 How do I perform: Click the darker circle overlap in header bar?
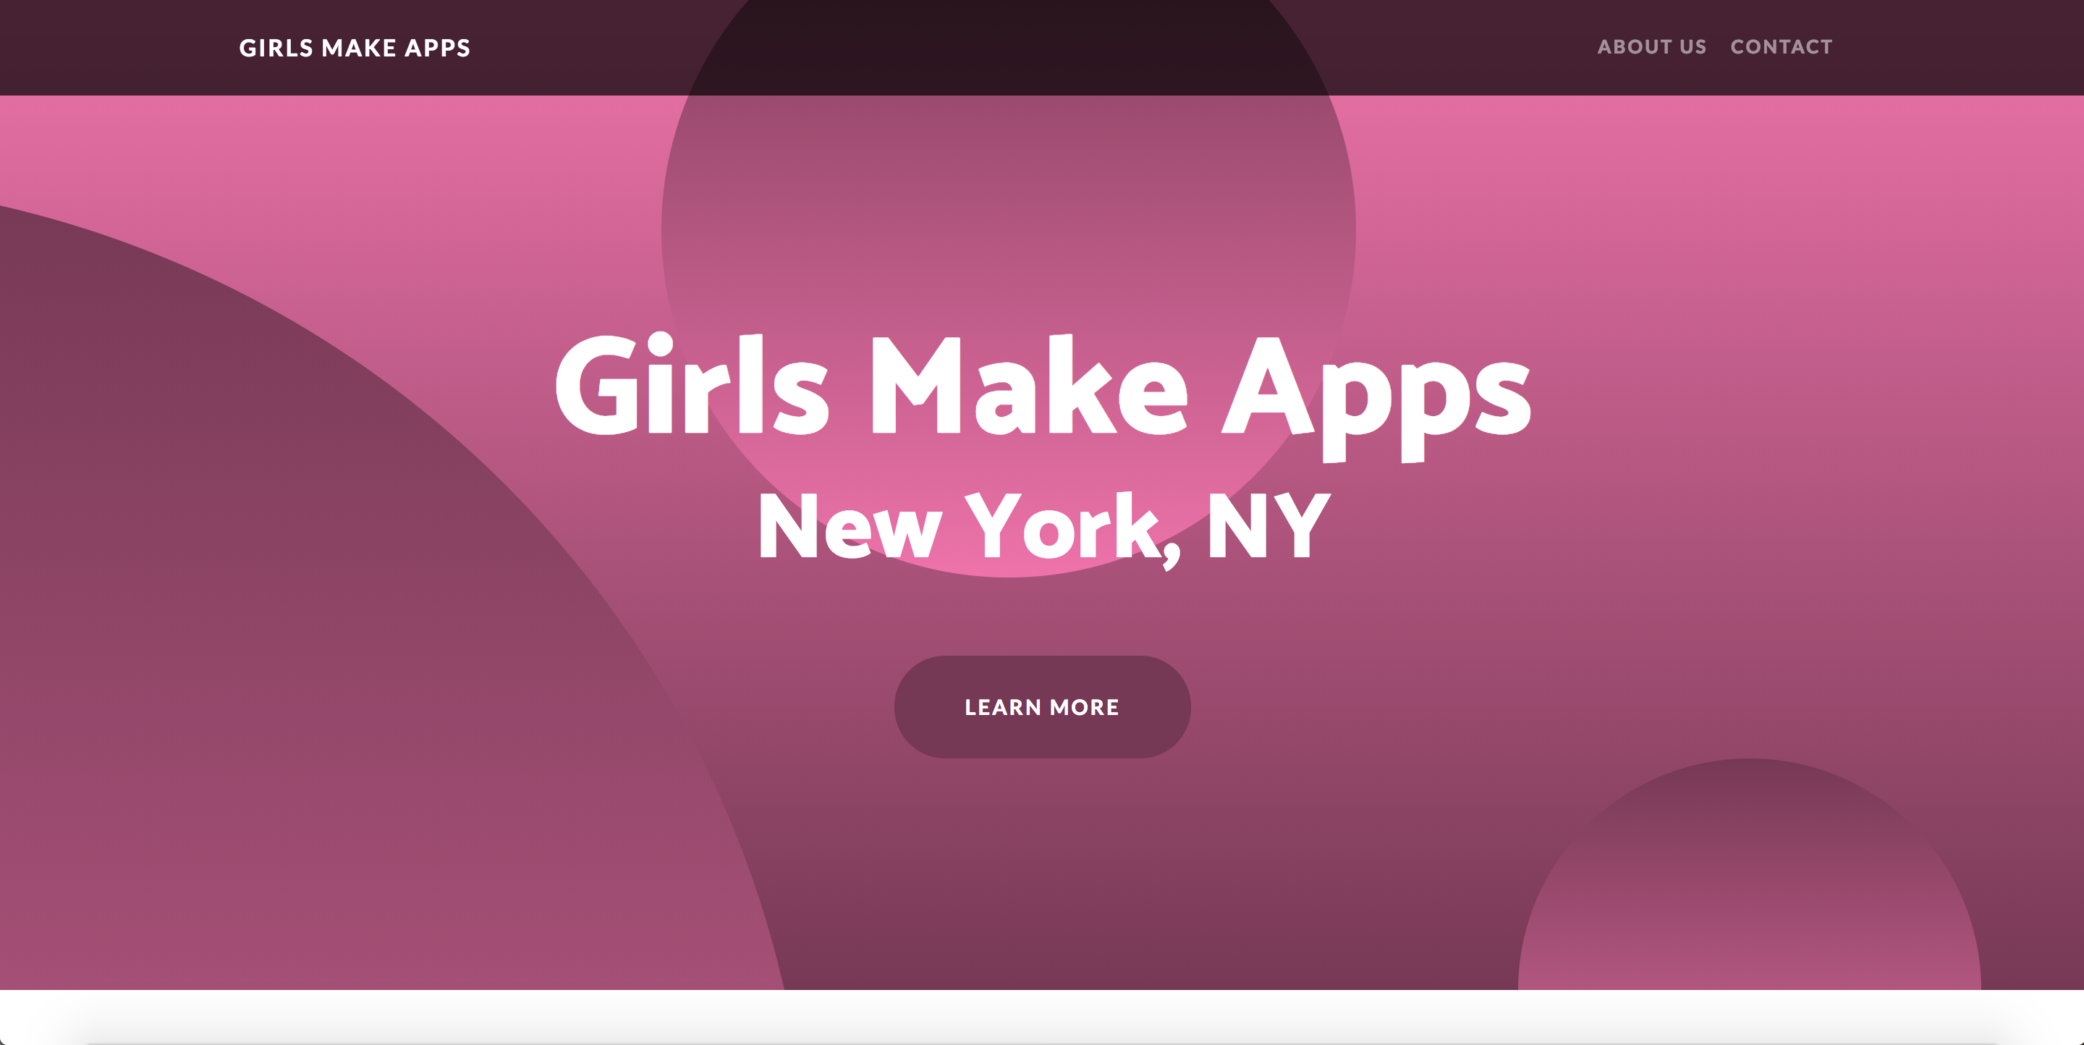(1007, 48)
